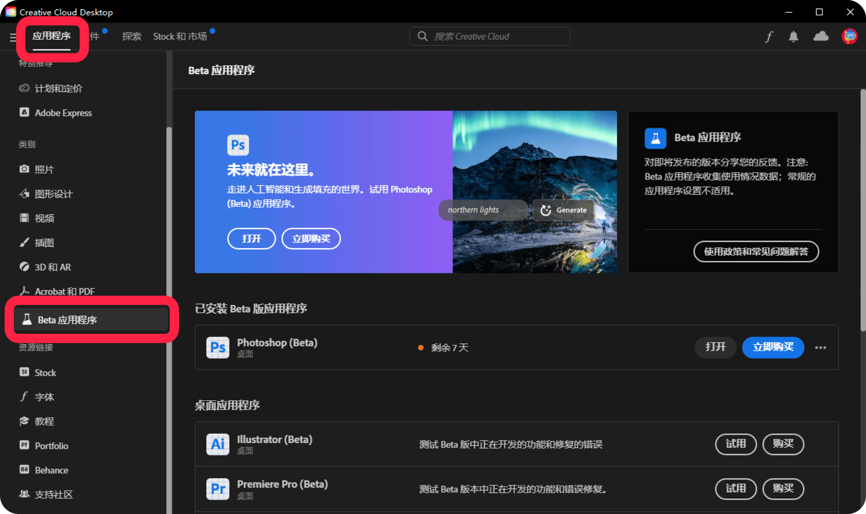Click the 剩余 7 天 trial status
866x514 pixels.
pos(443,348)
